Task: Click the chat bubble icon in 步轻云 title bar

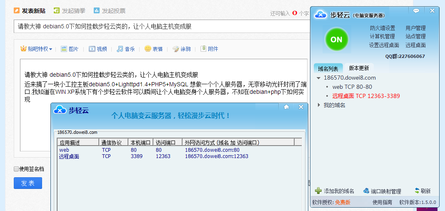Action: point(416,11)
